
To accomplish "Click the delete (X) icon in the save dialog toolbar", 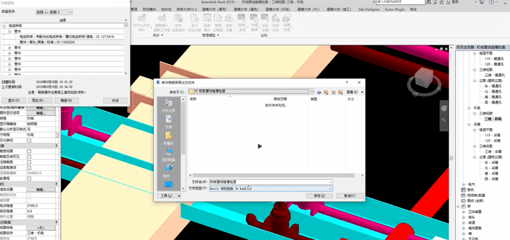I will (333, 92).
